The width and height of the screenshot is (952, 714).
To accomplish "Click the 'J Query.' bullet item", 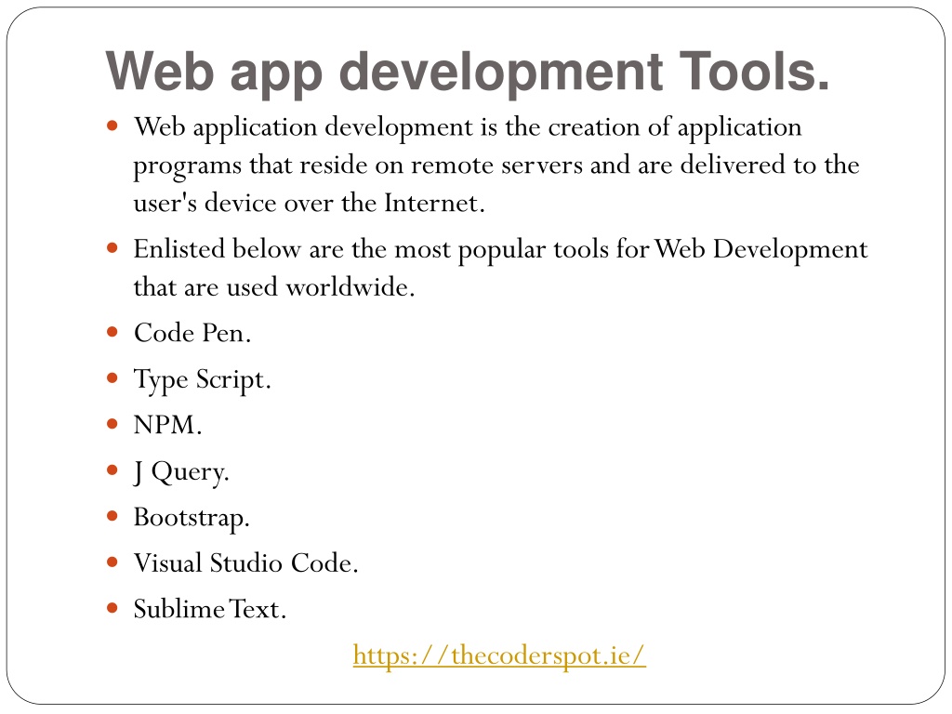I will [181, 471].
